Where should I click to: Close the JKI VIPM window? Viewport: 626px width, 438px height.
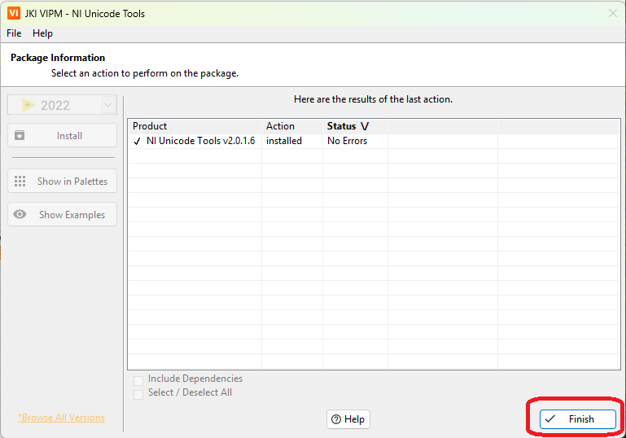[x=613, y=13]
